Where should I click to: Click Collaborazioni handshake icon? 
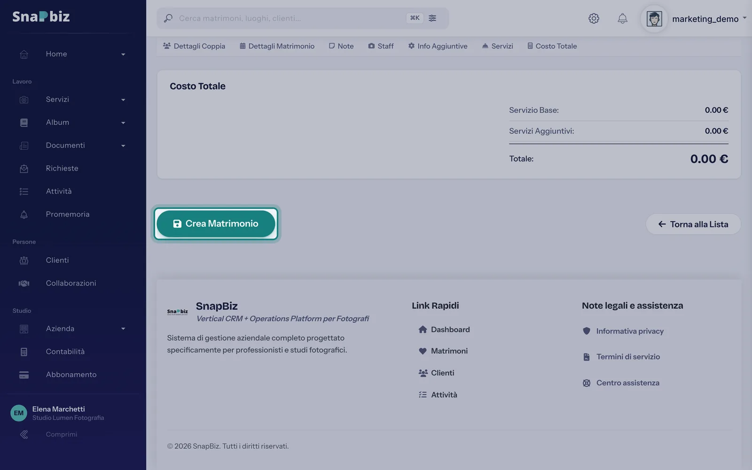24,283
